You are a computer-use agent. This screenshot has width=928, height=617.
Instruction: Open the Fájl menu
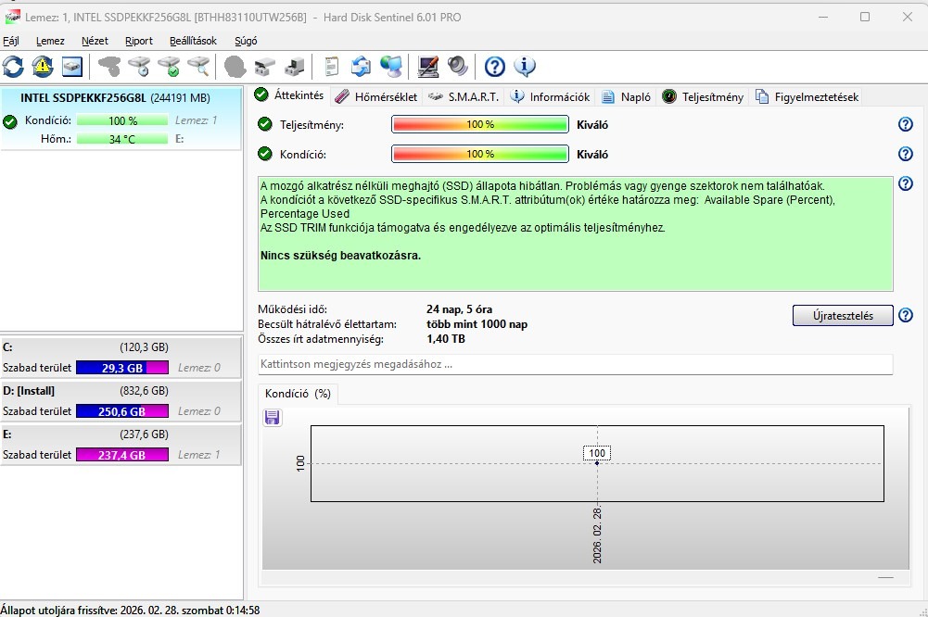coord(11,41)
